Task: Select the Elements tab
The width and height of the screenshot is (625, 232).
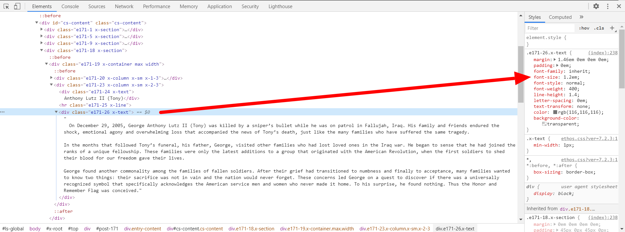Action: point(42,6)
